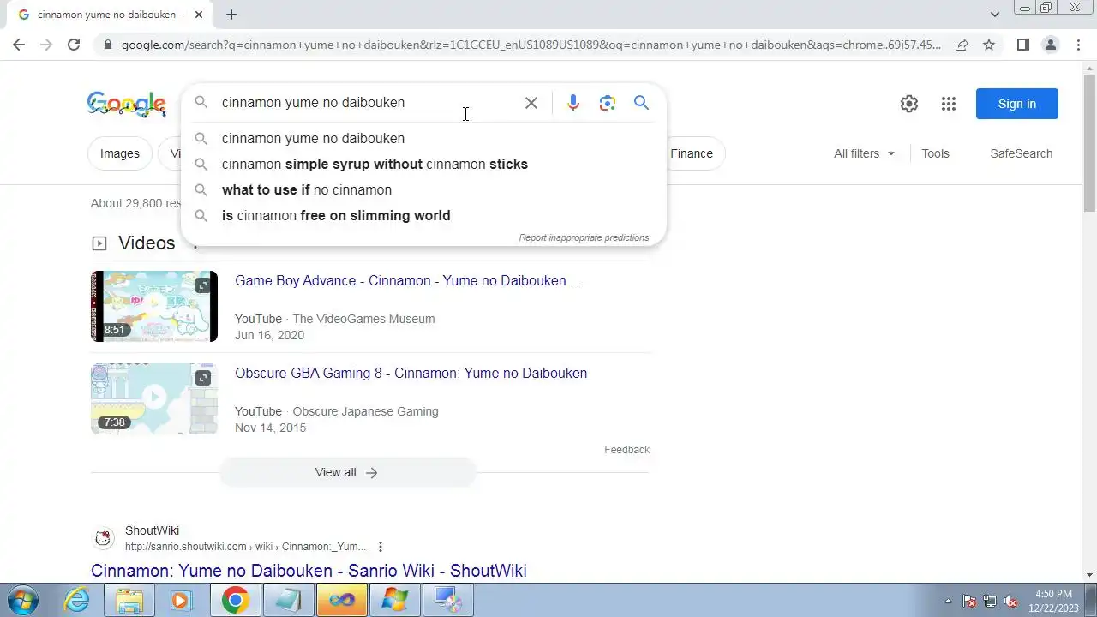This screenshot has height=617, width=1097.
Task: Open the Google apps grid
Action: pos(948,104)
